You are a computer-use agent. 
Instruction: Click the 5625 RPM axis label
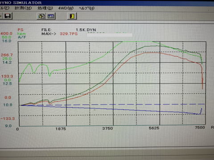coord(154,128)
